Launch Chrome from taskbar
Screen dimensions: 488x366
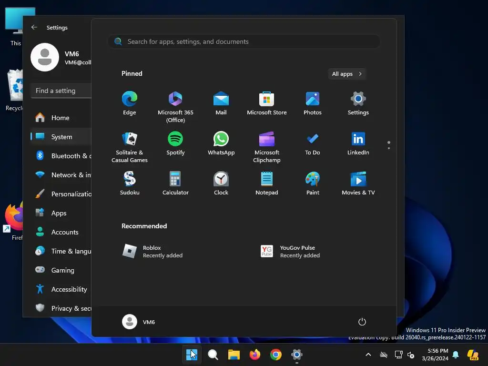click(x=276, y=355)
